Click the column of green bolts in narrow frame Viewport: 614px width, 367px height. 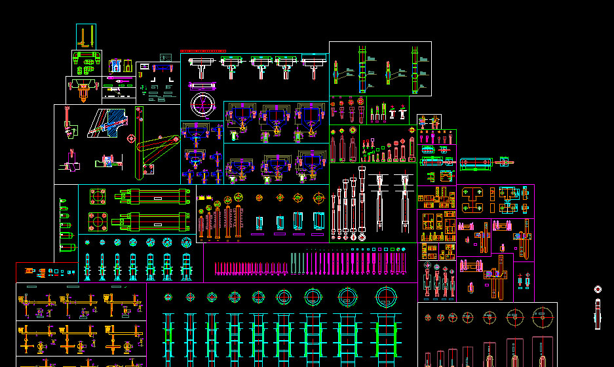click(67, 225)
